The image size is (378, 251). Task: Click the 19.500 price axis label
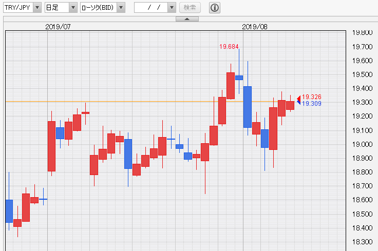(x=362, y=74)
